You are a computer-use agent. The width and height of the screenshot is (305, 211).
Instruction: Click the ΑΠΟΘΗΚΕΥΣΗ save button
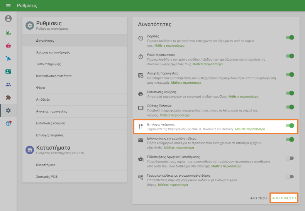click(x=284, y=198)
